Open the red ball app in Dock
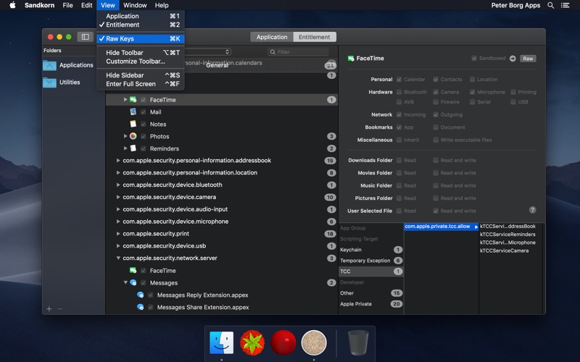The image size is (580, 362). [283, 342]
